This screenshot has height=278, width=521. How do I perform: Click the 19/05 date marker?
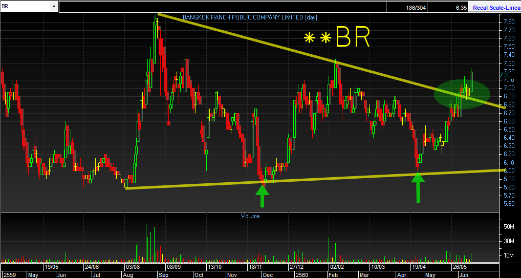[52, 267]
